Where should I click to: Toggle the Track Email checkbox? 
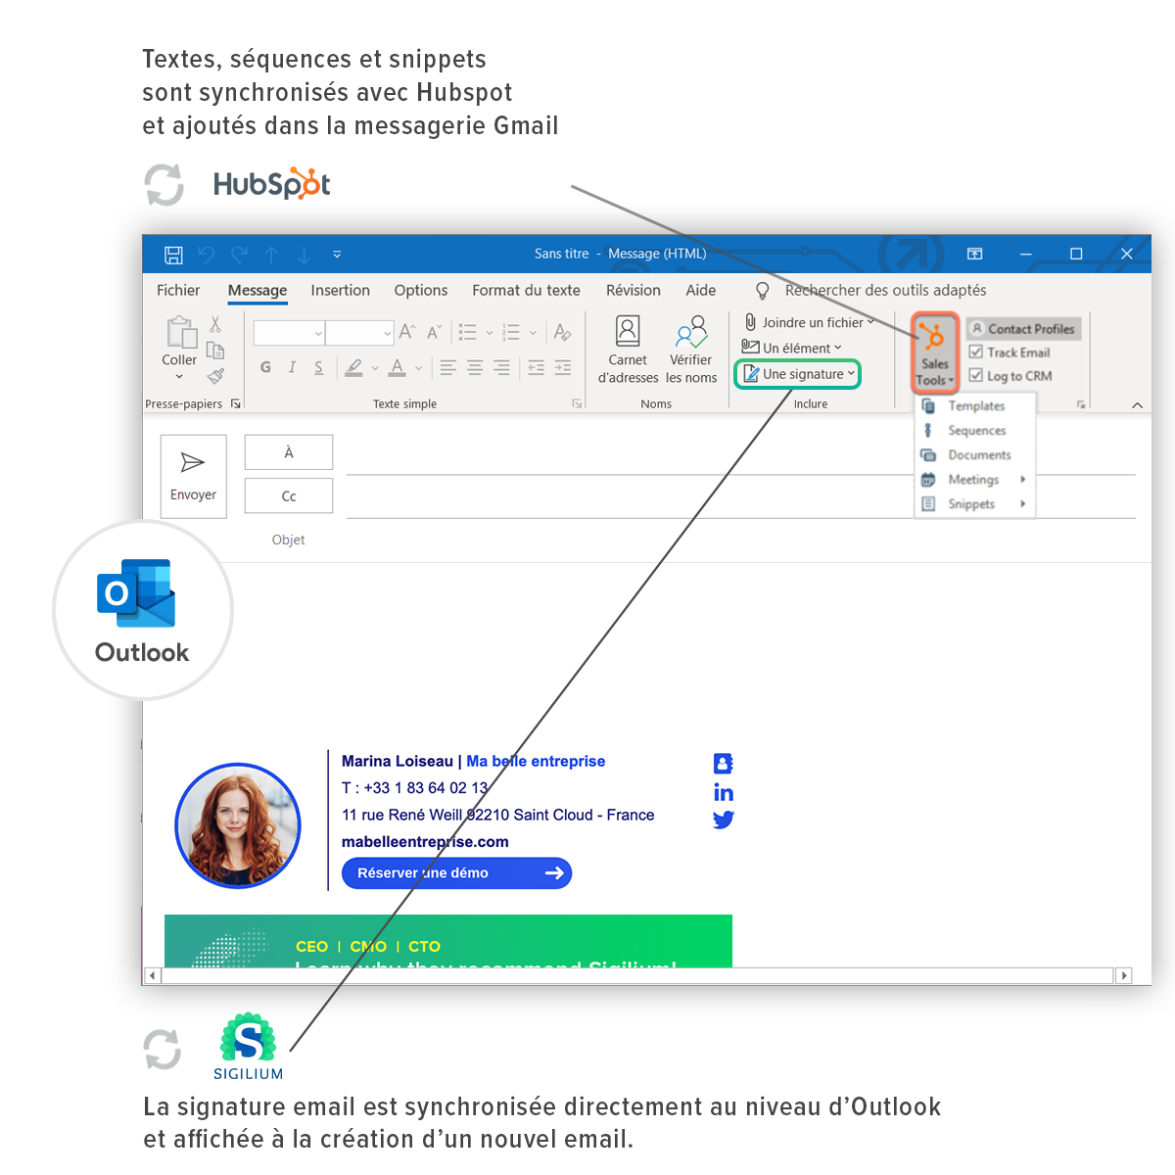pos(976,352)
